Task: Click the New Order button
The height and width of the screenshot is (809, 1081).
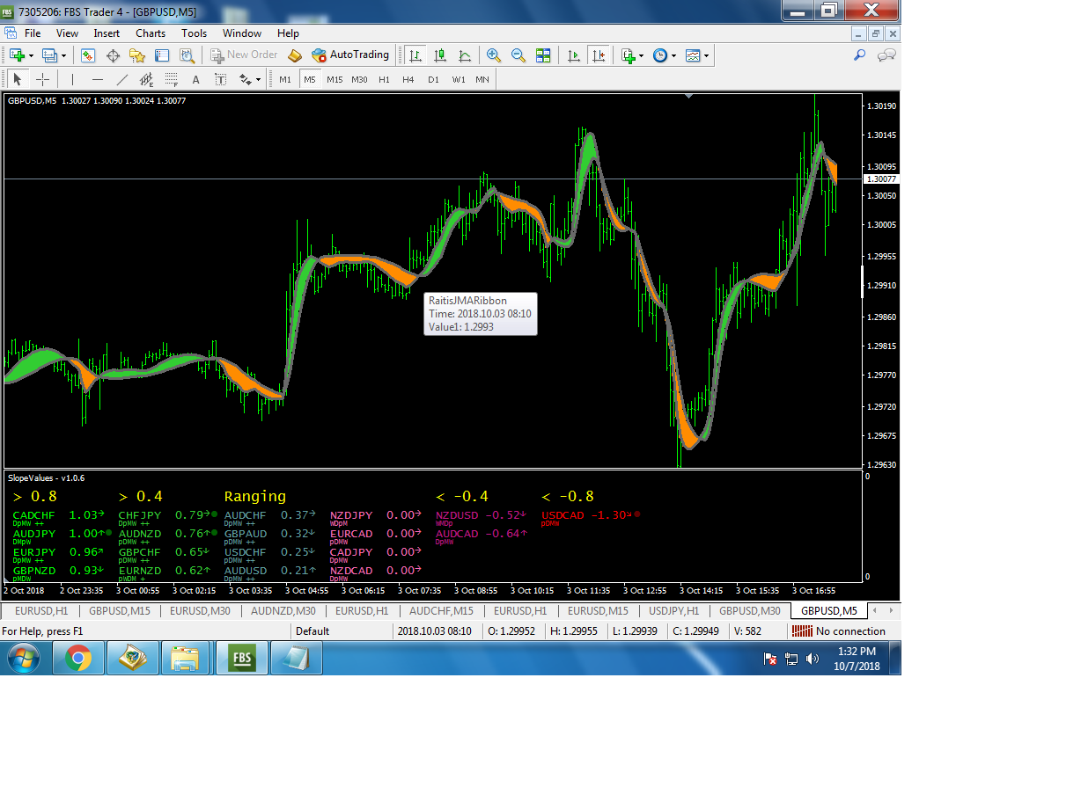Action: pyautogui.click(x=244, y=55)
